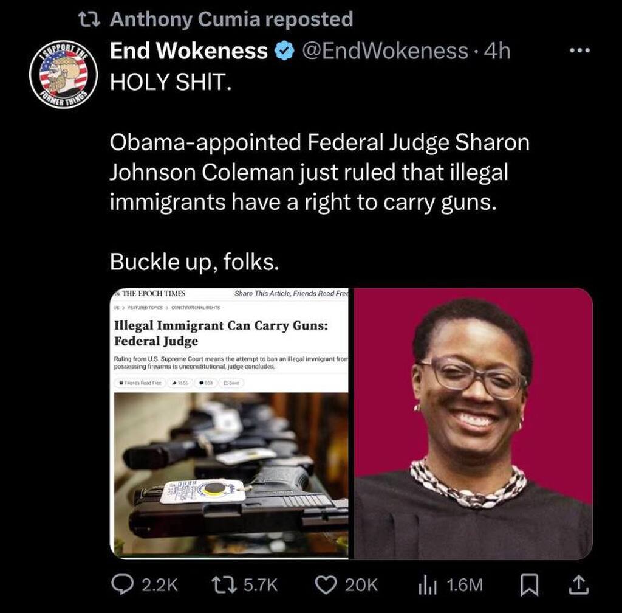Viewport: 622px width, 613px height.
Task: Open the 4h timestamp link
Action: pos(497,51)
